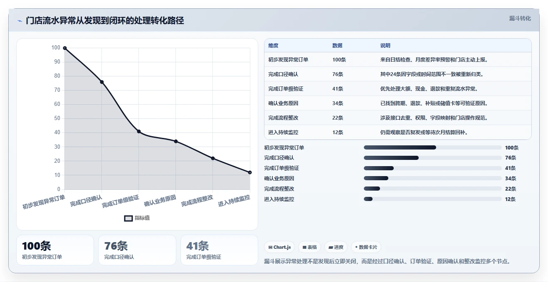The width and height of the screenshot is (548, 282).
Task: Click the chart point for 完成订单级验证
Action: tap(139, 131)
